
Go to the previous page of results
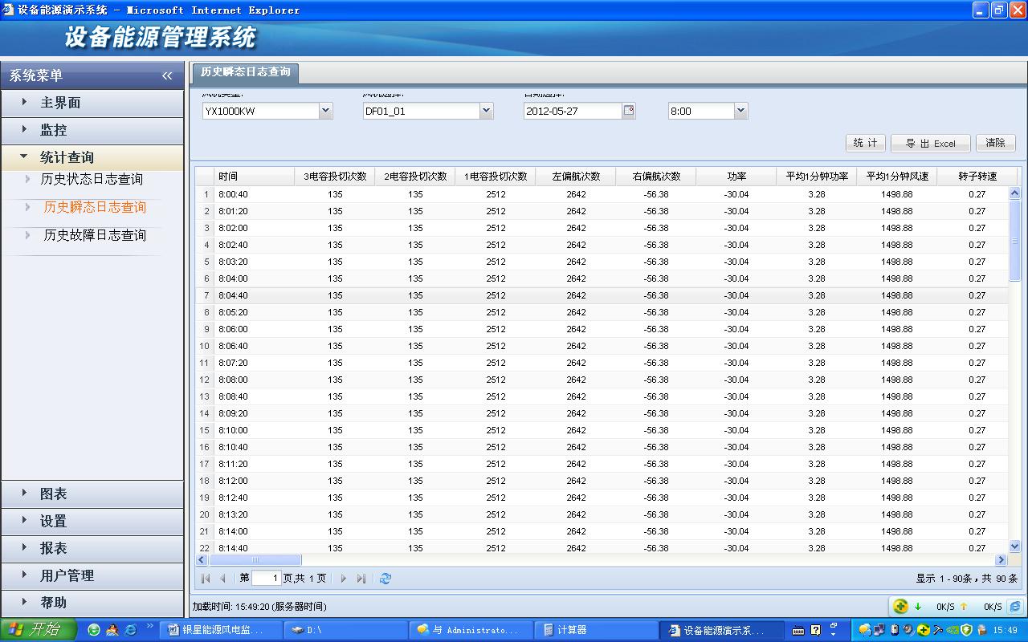pyautogui.click(x=222, y=578)
